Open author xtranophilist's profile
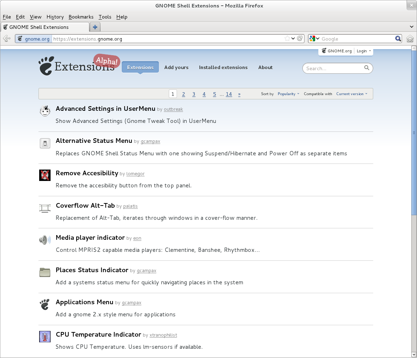 163,335
